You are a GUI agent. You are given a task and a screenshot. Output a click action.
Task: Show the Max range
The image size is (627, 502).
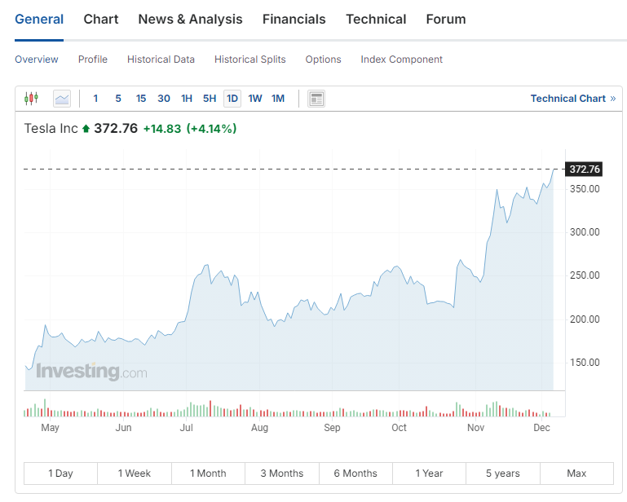pyautogui.click(x=576, y=473)
